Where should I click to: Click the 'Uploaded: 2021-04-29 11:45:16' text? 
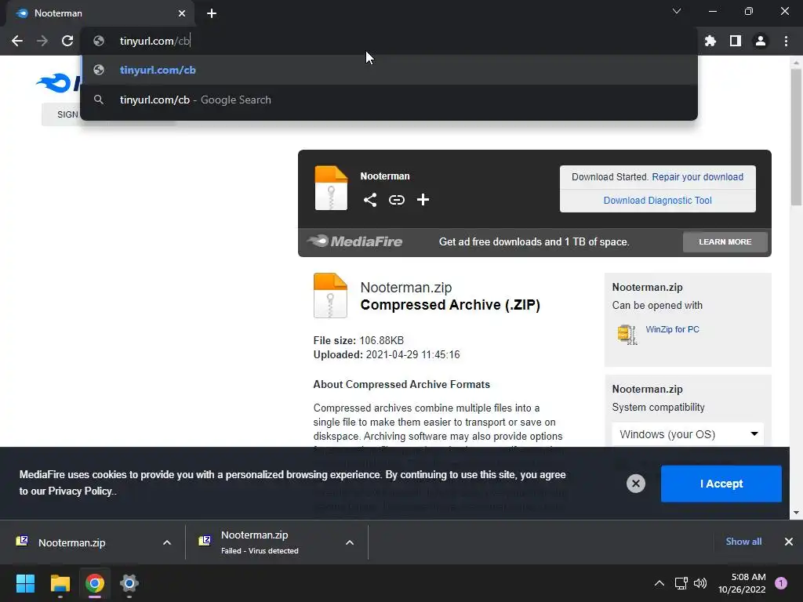[x=387, y=355]
